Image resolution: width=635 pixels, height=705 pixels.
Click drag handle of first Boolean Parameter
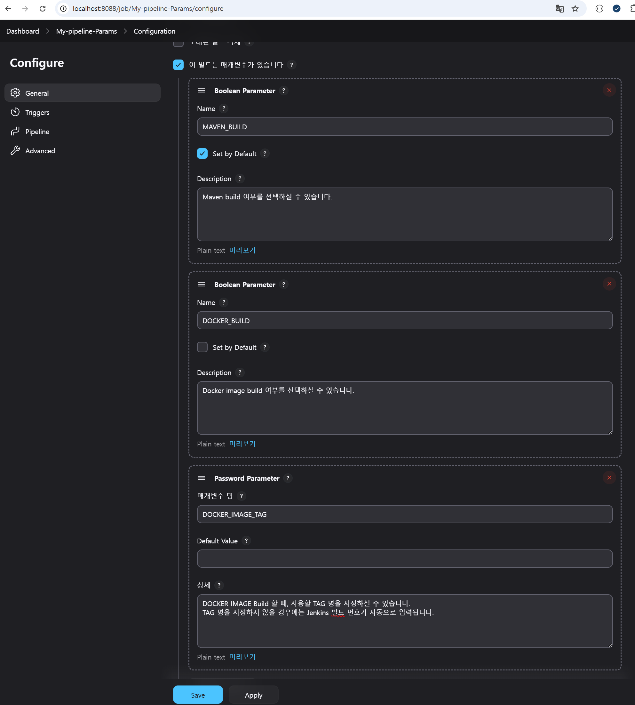(201, 91)
